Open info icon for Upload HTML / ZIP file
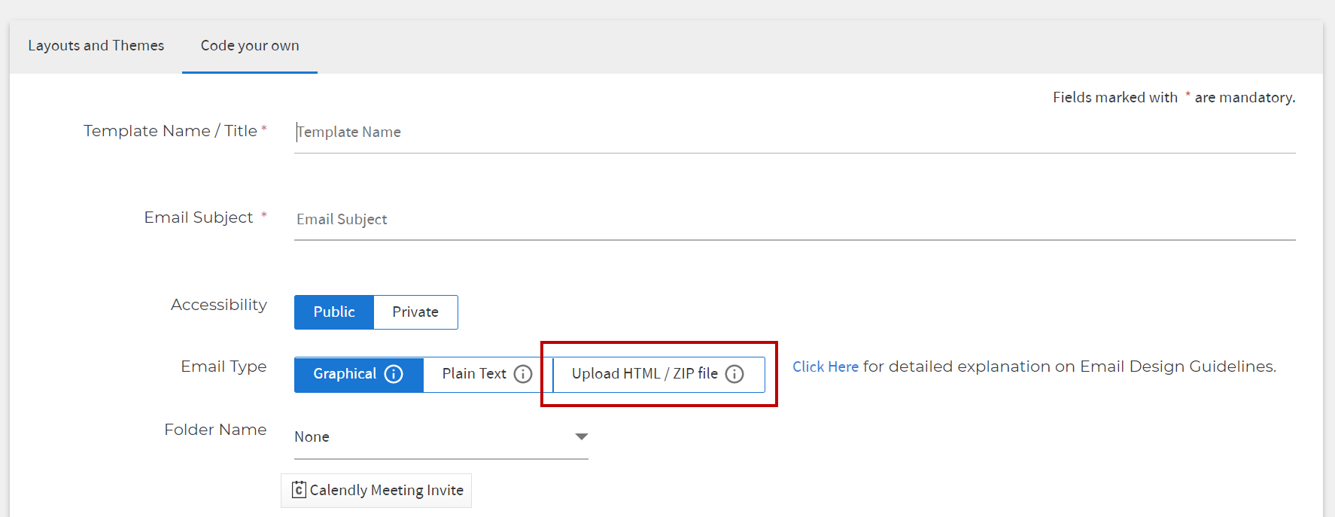The image size is (1335, 517). pyautogui.click(x=734, y=374)
